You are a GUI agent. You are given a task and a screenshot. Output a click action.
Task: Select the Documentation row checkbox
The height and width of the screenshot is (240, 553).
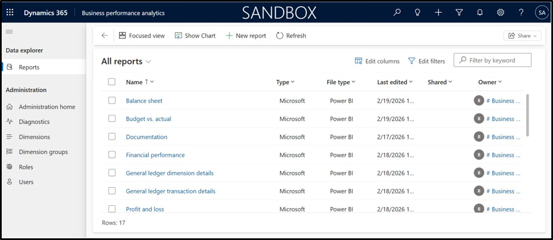(x=112, y=137)
